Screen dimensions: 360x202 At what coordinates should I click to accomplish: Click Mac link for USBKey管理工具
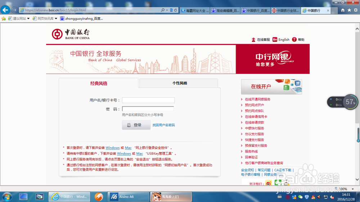coord(139,153)
